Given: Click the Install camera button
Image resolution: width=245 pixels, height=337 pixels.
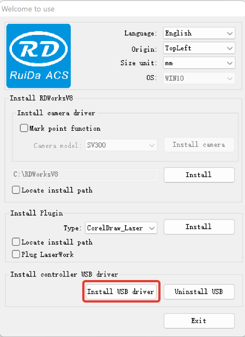Looking at the screenshot, I should pos(199,144).
